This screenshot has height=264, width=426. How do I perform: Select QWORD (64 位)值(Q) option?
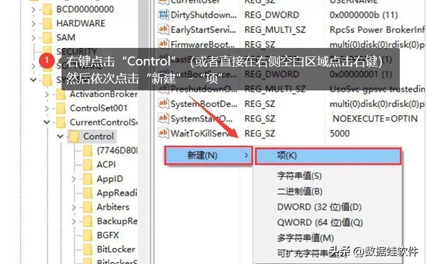coord(320,223)
